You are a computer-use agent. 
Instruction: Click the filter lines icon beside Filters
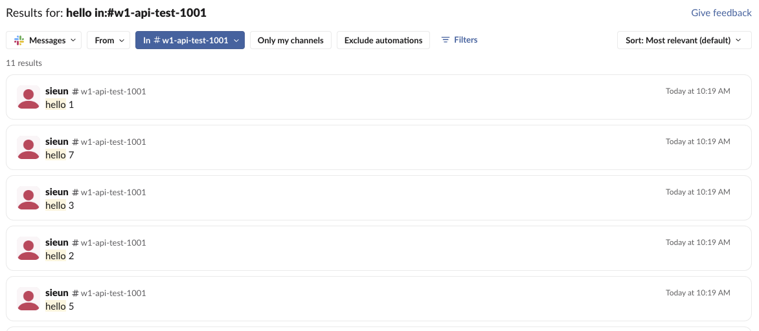446,39
